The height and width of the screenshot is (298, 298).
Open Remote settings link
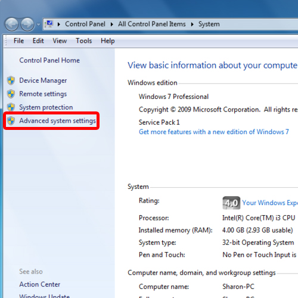43,94
